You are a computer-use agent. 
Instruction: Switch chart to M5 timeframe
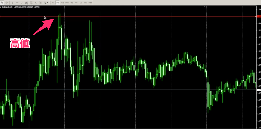point(58,3)
